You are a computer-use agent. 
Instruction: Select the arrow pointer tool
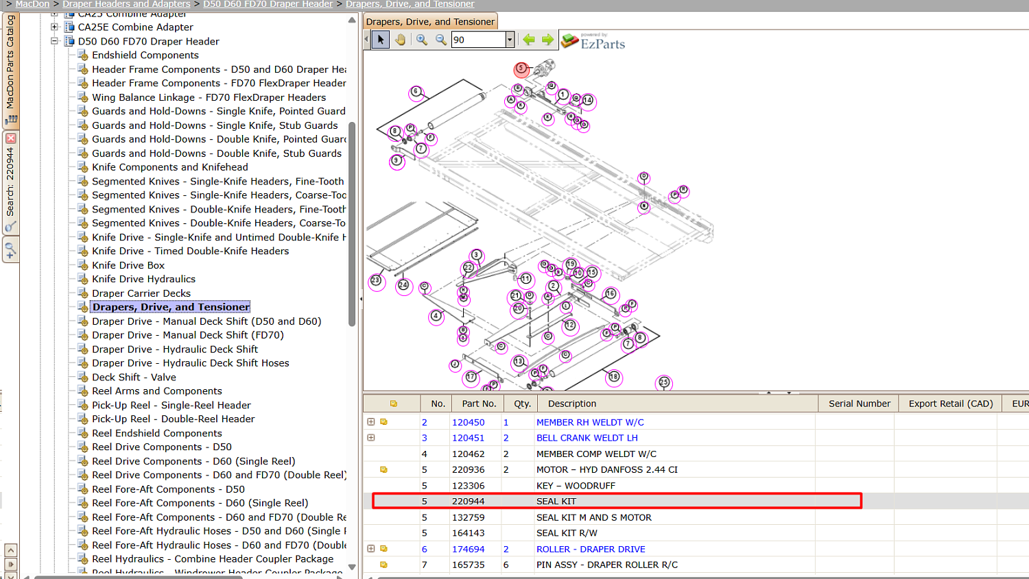[381, 40]
